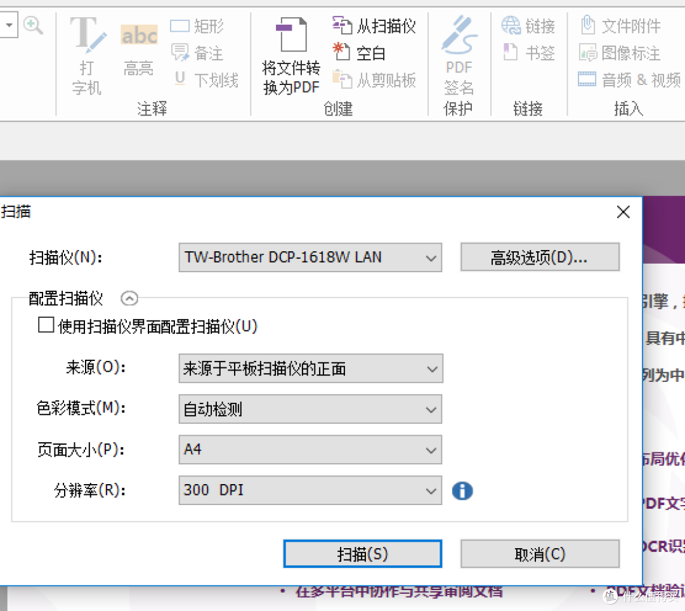
Task: Cancel the scan dialog (取消)
Action: tap(540, 554)
